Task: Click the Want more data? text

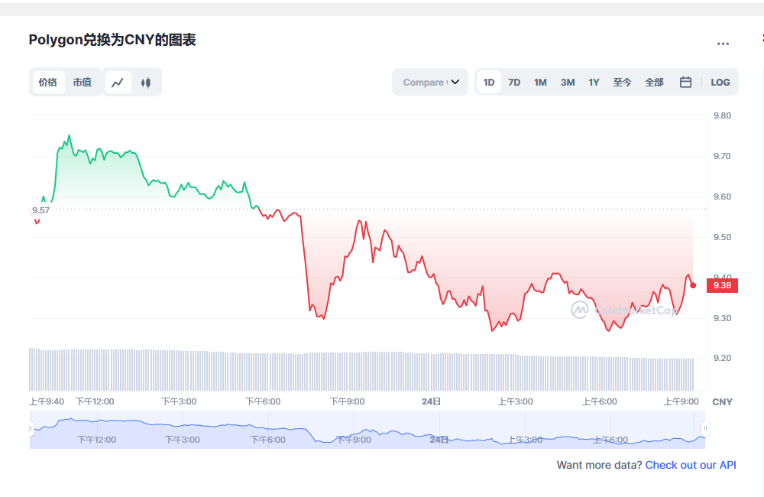Action: coord(599,465)
